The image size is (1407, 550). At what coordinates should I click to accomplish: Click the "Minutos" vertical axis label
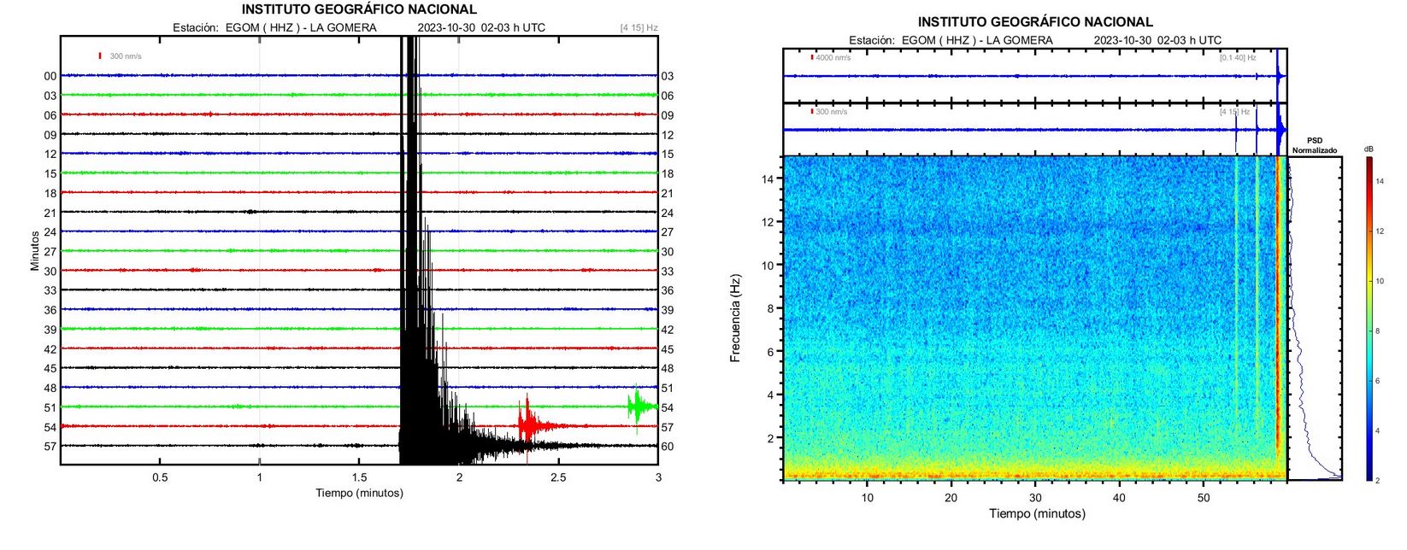[x=35, y=250]
